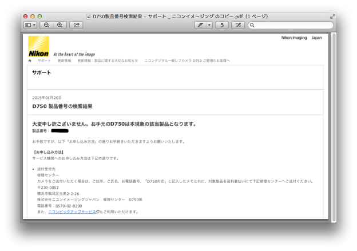Click the window title text
This screenshot has width=357, height=251.
[180, 17]
